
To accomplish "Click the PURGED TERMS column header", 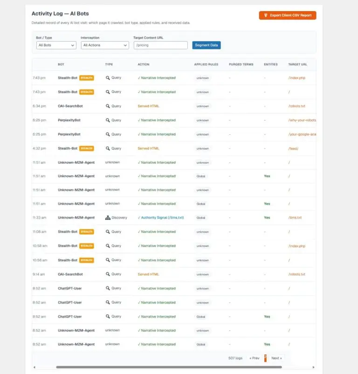I will [241, 64].
